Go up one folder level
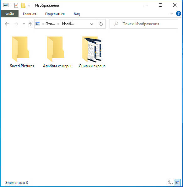183x187 pixels. click(30, 24)
